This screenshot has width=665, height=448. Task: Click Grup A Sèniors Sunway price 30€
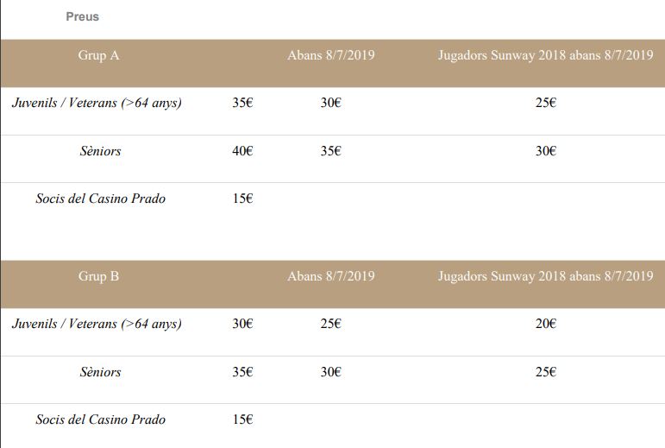coord(546,151)
